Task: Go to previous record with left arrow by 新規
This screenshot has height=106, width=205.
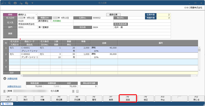Action: (x=5, y=91)
